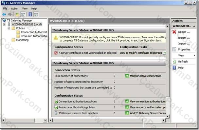Click the Properties icon in Actions pane
This screenshot has width=199, height=130.
click(174, 49)
